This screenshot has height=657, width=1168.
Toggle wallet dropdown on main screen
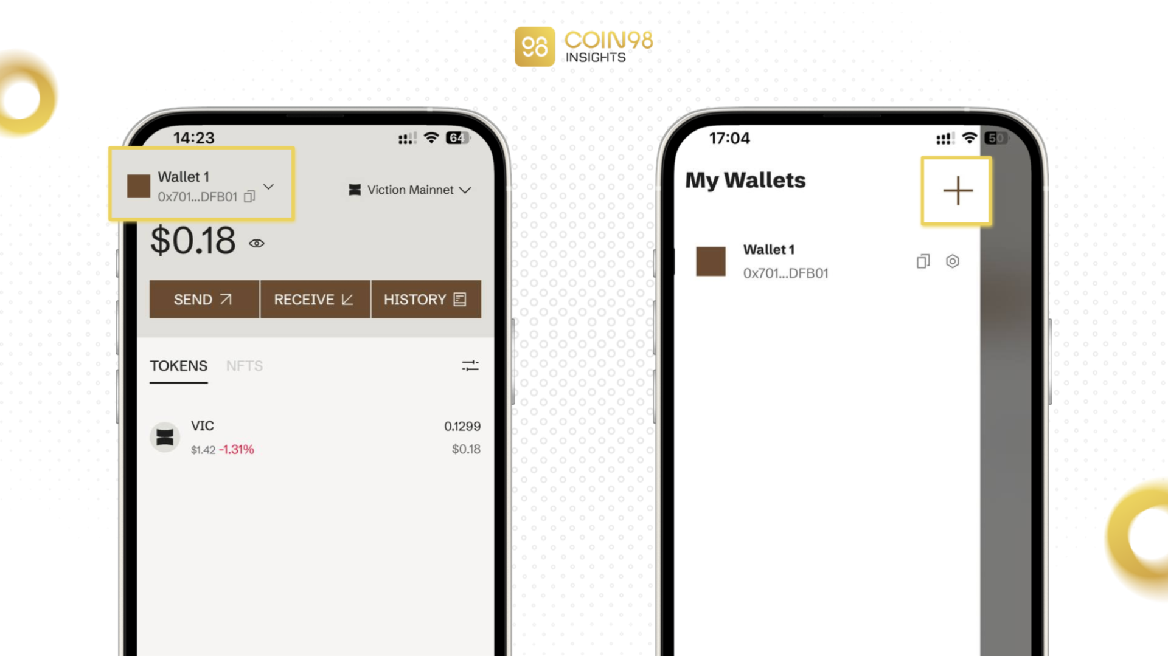pyautogui.click(x=269, y=186)
